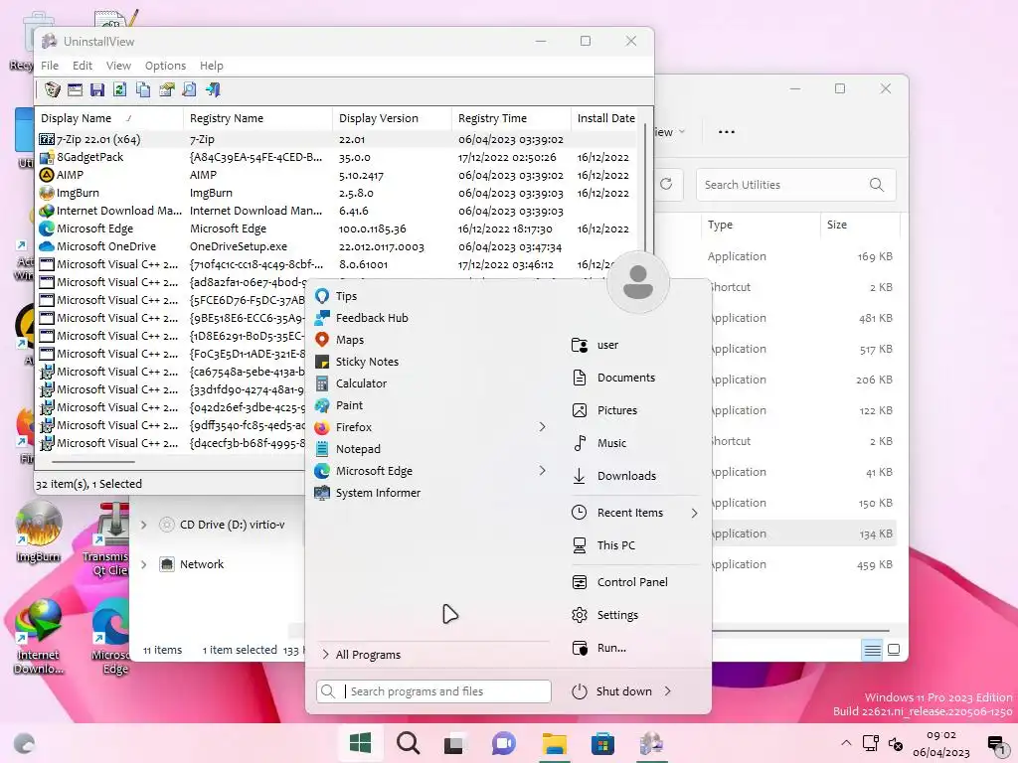Open Downloads from the Start menu
The width and height of the screenshot is (1018, 763).
pos(635,476)
